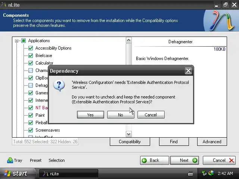Viewport: 239px width, 179px height.
Task: Click the green Next arrow icon
Action: pyautogui.click(x=195, y=160)
